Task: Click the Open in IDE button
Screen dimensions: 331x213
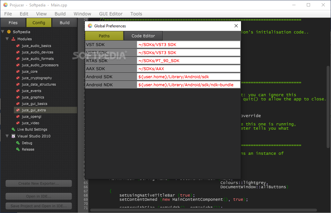Action: pos(39,196)
